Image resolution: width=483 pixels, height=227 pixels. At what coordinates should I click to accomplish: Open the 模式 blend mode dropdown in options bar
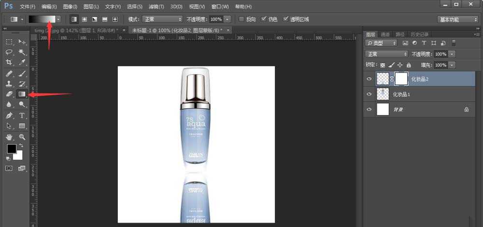point(162,19)
